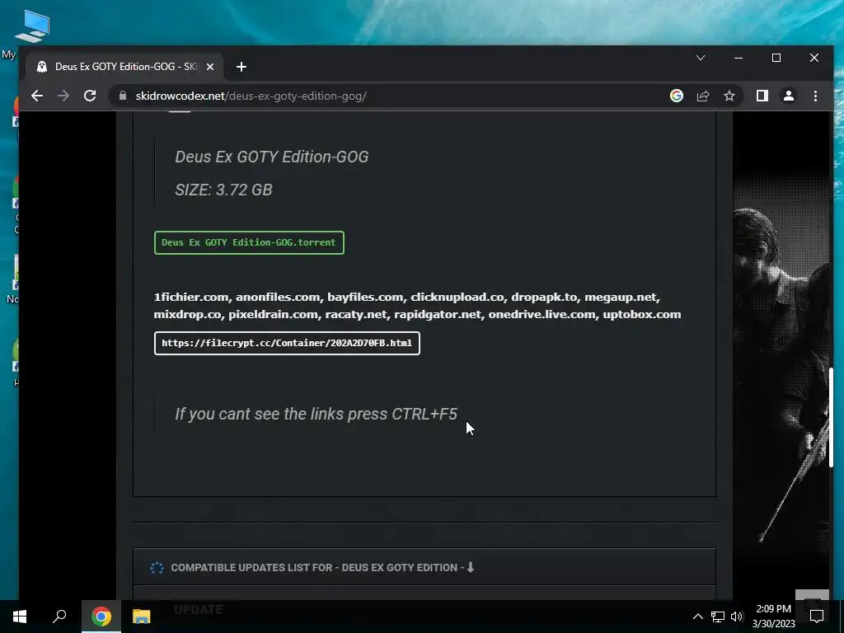
Task: Select the My Computer desktop icon
Action: pyautogui.click(x=31, y=27)
